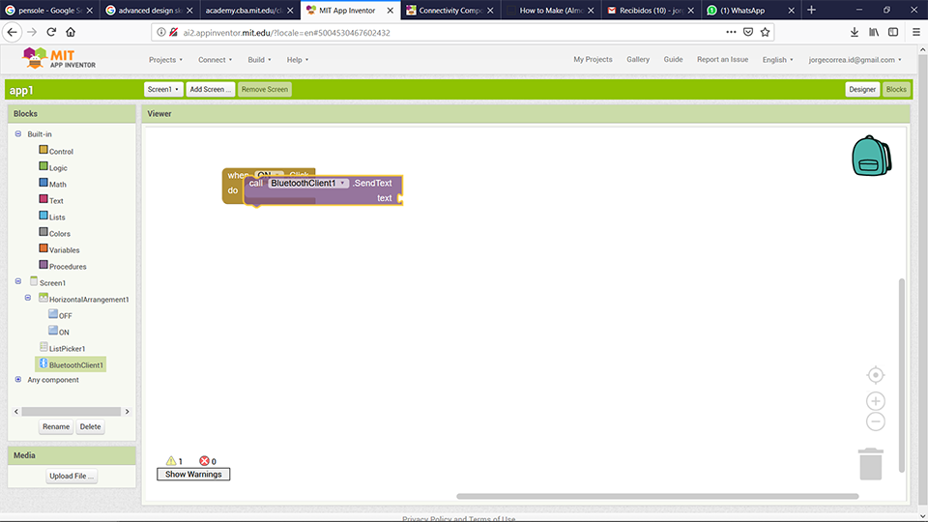Image resolution: width=928 pixels, height=522 pixels.
Task: Open the Connect menu
Action: [216, 60]
